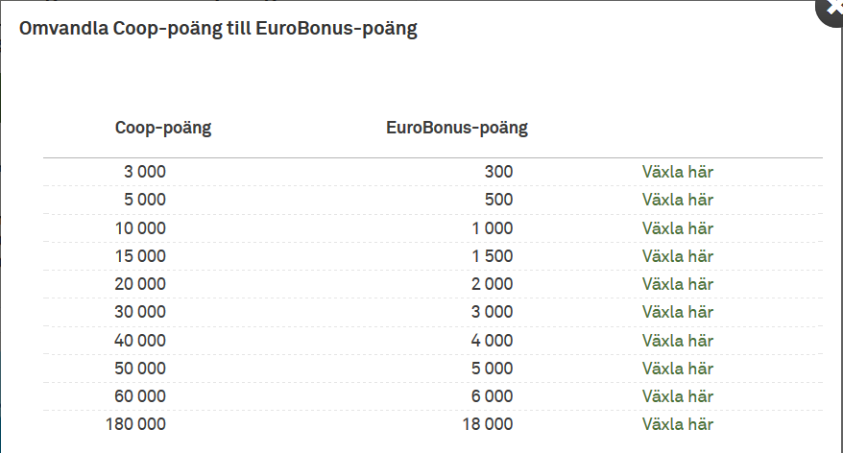Viewport: 843px width, 453px height.
Task: Click the EuroBonus-poäng column header
Action: click(457, 128)
